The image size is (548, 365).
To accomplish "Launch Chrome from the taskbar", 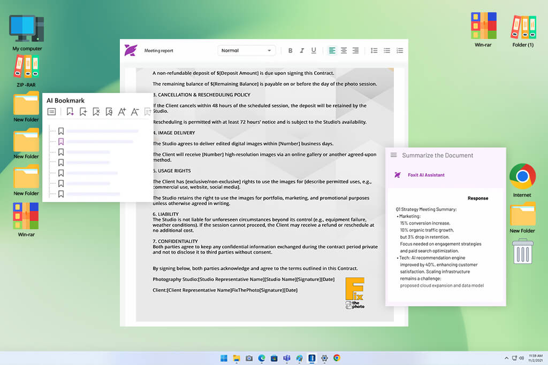I will [x=337, y=358].
